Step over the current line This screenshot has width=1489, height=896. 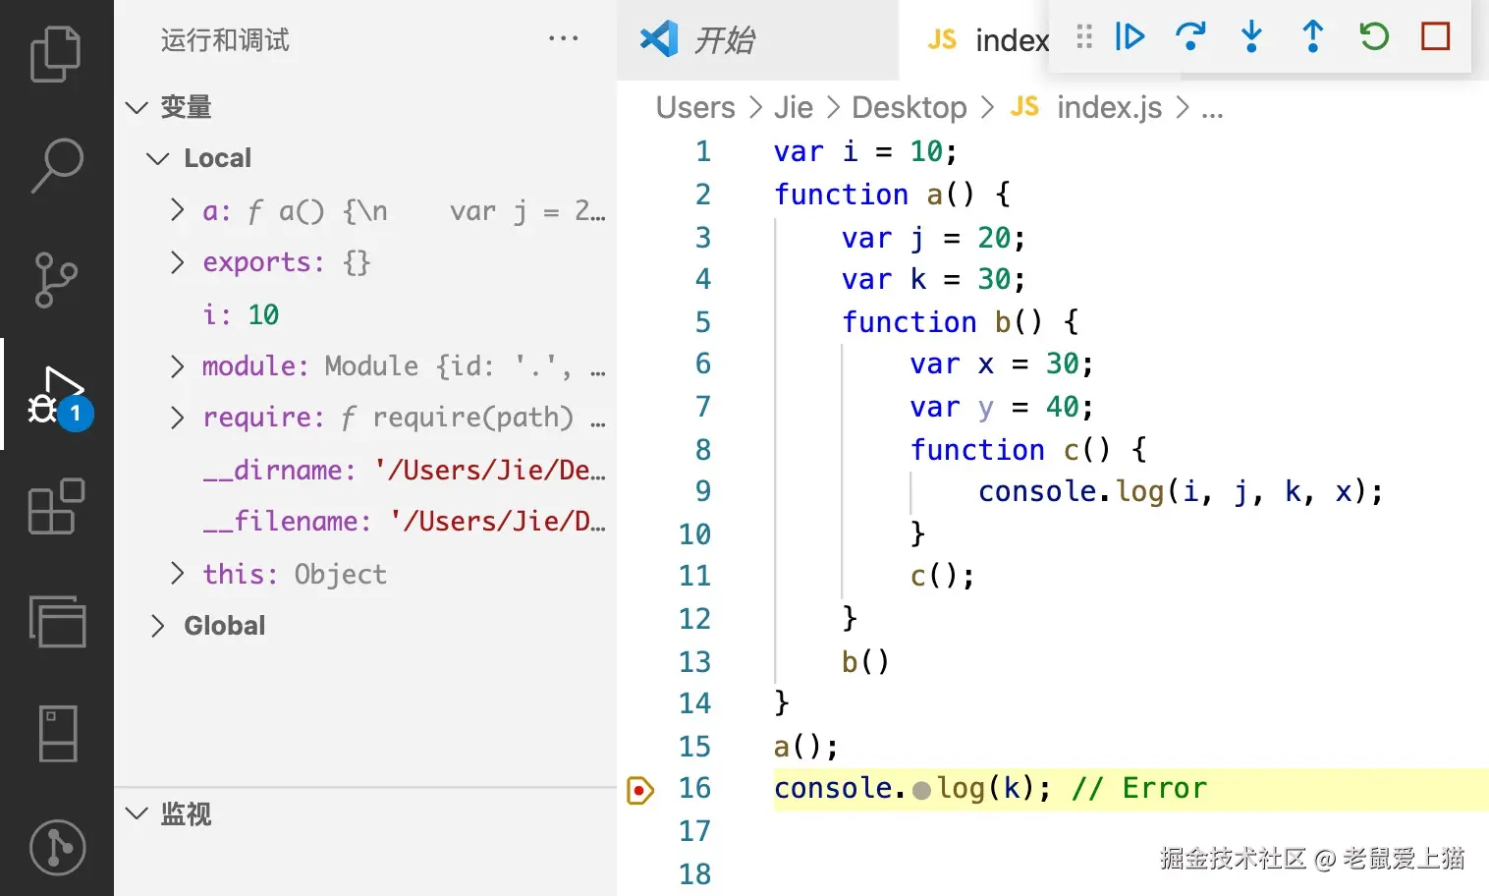click(x=1190, y=36)
